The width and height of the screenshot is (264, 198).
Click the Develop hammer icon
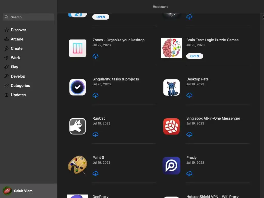[6, 76]
